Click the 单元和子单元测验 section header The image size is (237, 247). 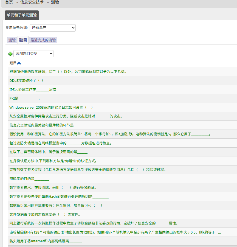pyautogui.click(x=22, y=15)
